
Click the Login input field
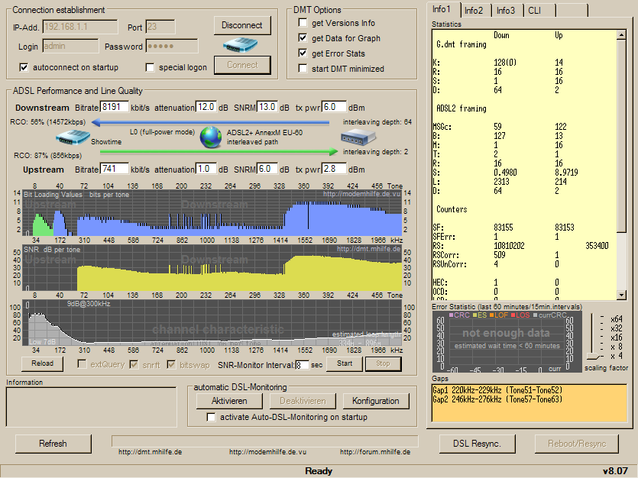pos(70,46)
